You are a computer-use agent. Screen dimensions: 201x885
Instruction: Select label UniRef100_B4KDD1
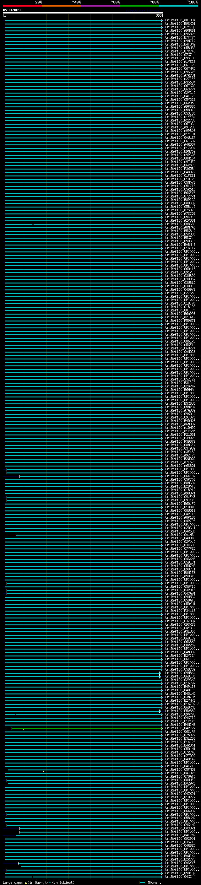tap(180, 746)
